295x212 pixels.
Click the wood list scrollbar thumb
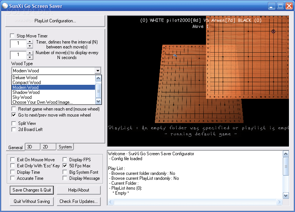98,91
